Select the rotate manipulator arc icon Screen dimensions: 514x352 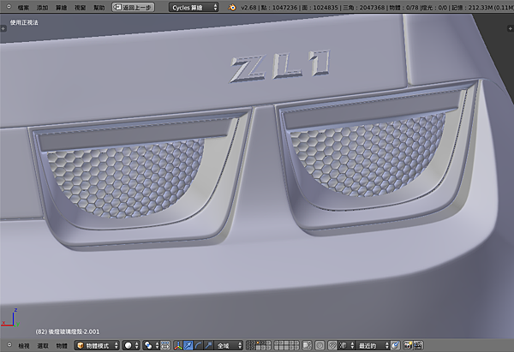pyautogui.click(x=199, y=345)
